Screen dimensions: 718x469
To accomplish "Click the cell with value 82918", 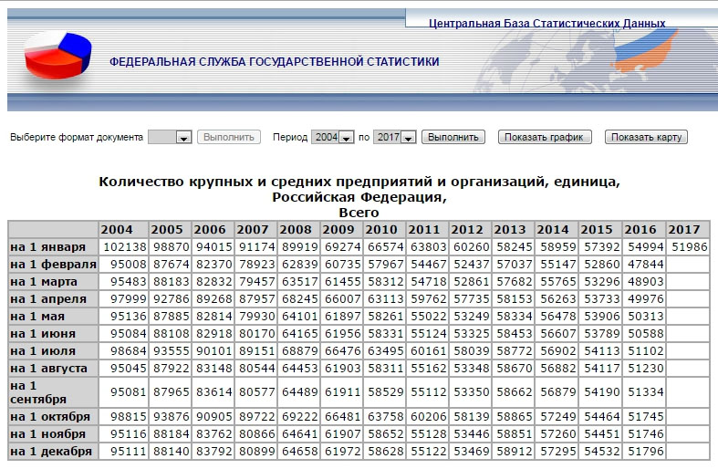I will tap(213, 334).
